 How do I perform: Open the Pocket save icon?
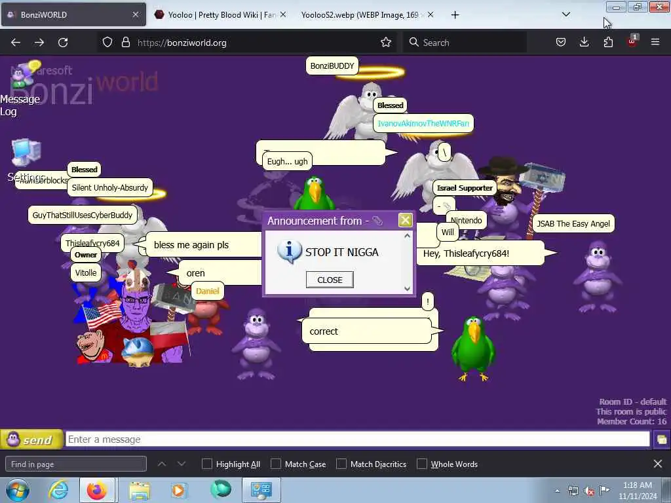coord(561,43)
